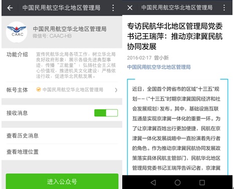Screen dimensions: 234x189
Task: Tap the 进入公众号 green button
Action: point(62,181)
